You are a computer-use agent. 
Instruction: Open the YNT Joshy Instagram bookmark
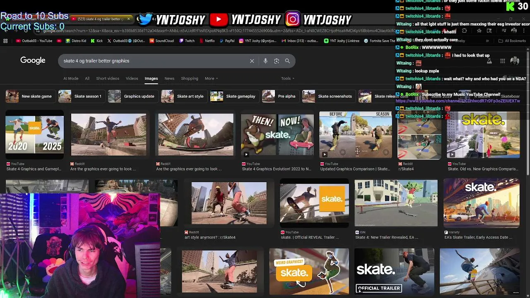pyautogui.click(x=258, y=41)
